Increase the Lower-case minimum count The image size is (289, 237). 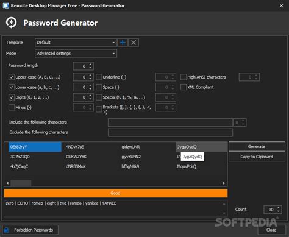[x=90, y=85]
